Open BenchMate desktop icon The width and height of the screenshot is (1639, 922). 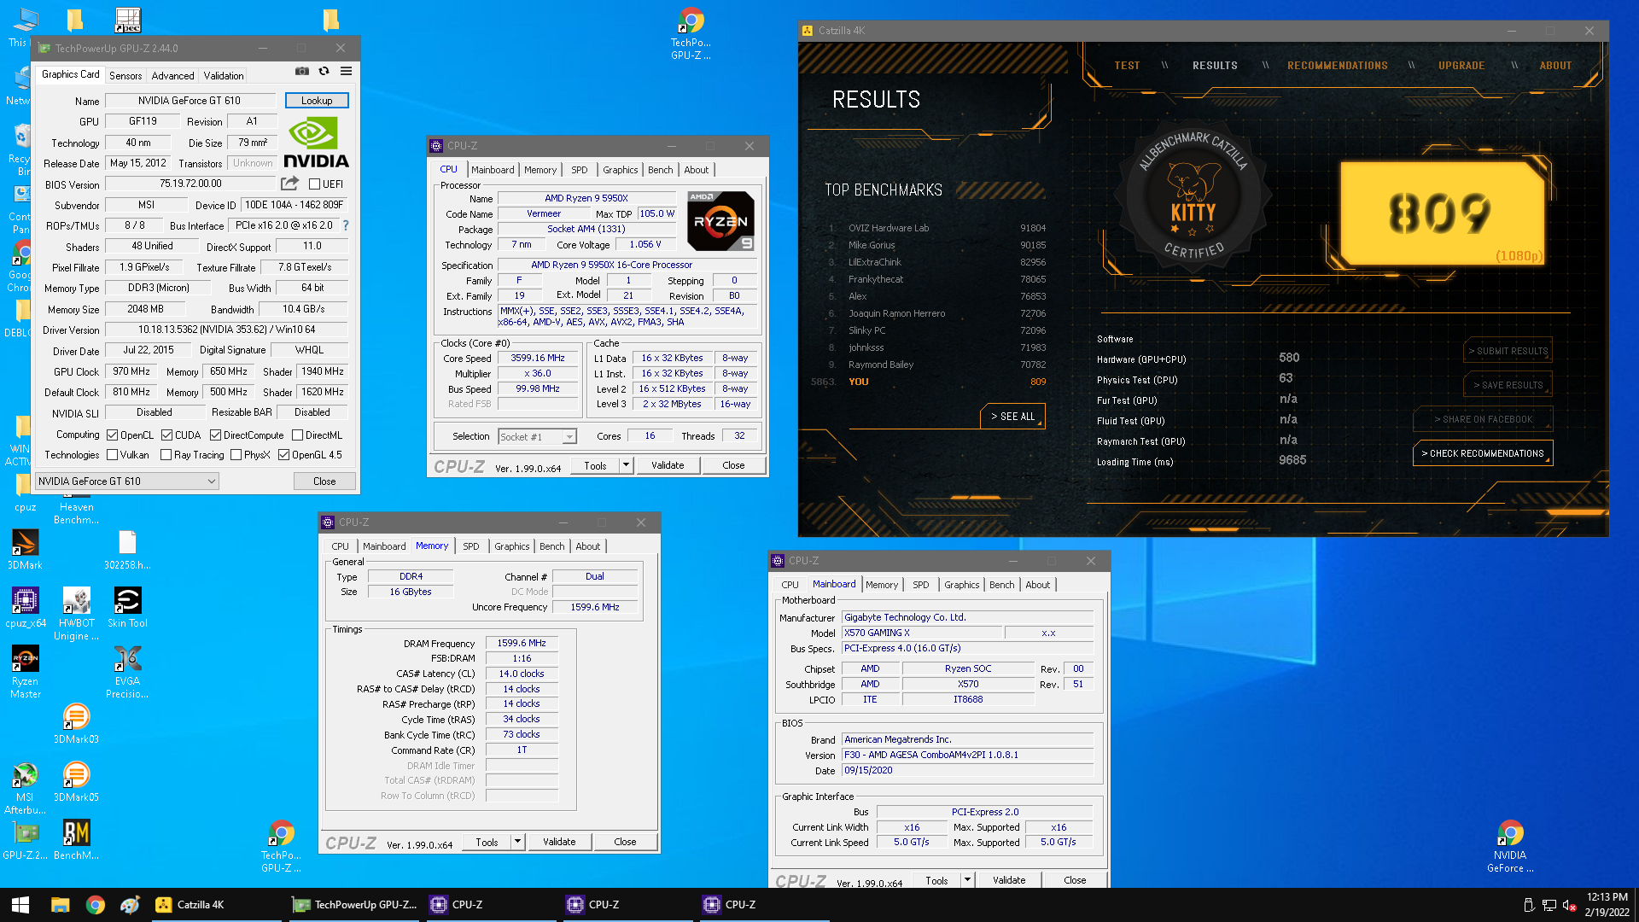76,839
